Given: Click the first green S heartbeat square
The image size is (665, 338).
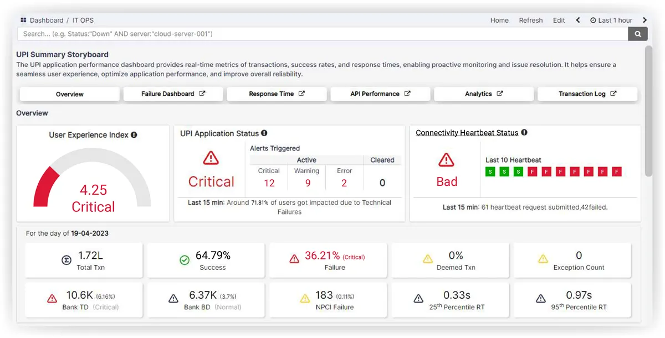Looking at the screenshot, I should [x=490, y=172].
